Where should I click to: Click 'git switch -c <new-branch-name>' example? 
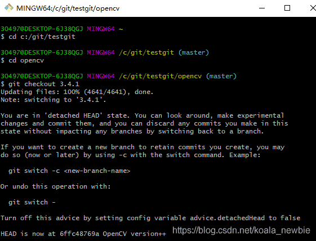tap(69, 171)
